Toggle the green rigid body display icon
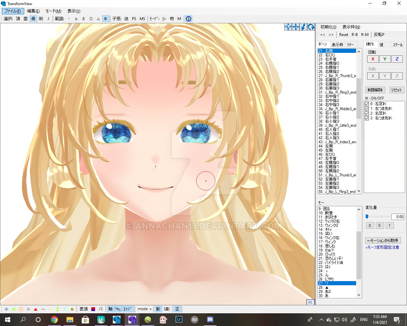 click(14, 309)
